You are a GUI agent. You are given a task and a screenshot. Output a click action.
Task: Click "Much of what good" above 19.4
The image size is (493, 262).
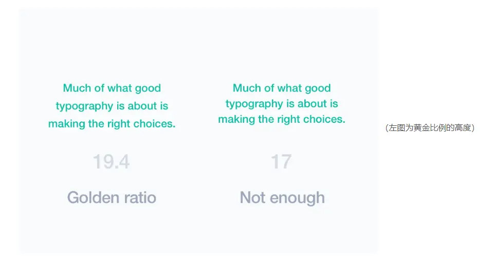click(112, 88)
